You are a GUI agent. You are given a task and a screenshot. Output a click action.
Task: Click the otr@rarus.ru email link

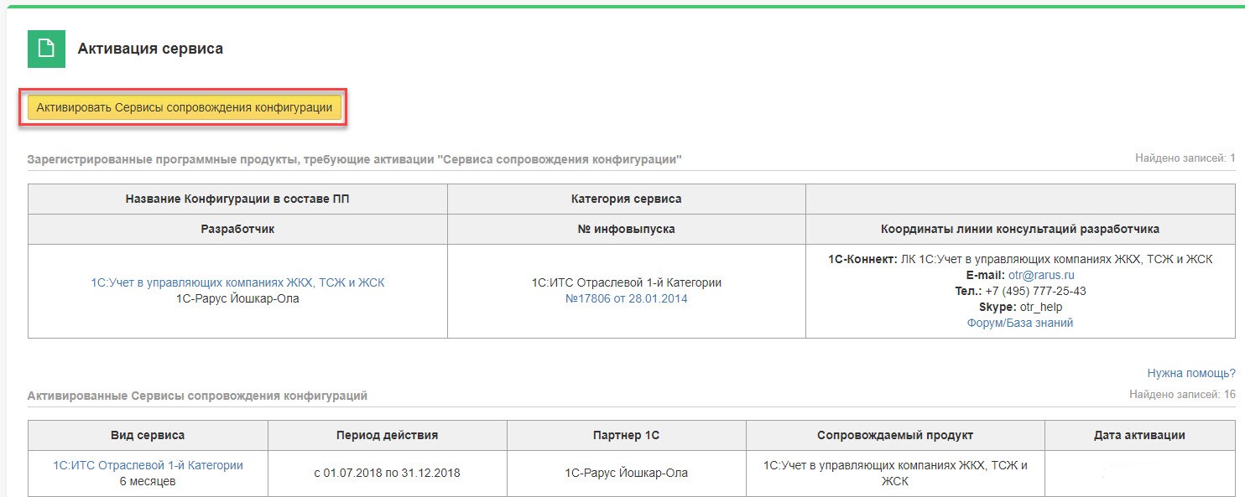[x=1041, y=275]
